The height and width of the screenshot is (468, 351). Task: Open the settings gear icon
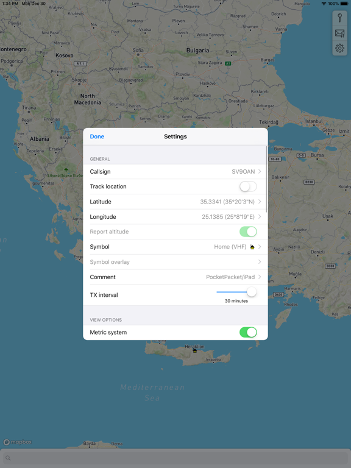click(x=339, y=48)
